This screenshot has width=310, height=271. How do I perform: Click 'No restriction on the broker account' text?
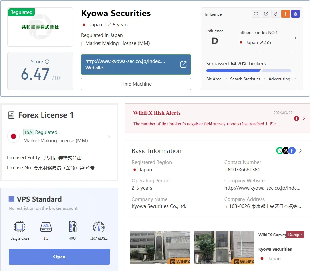[43, 208]
